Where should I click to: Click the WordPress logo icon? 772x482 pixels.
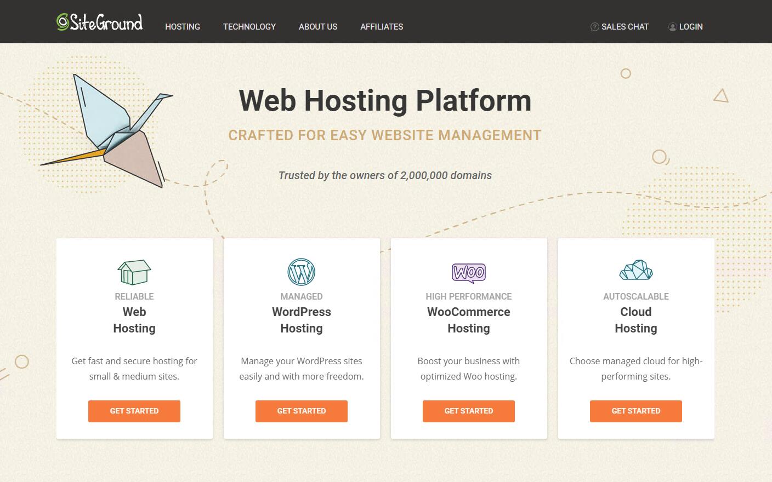(x=302, y=272)
